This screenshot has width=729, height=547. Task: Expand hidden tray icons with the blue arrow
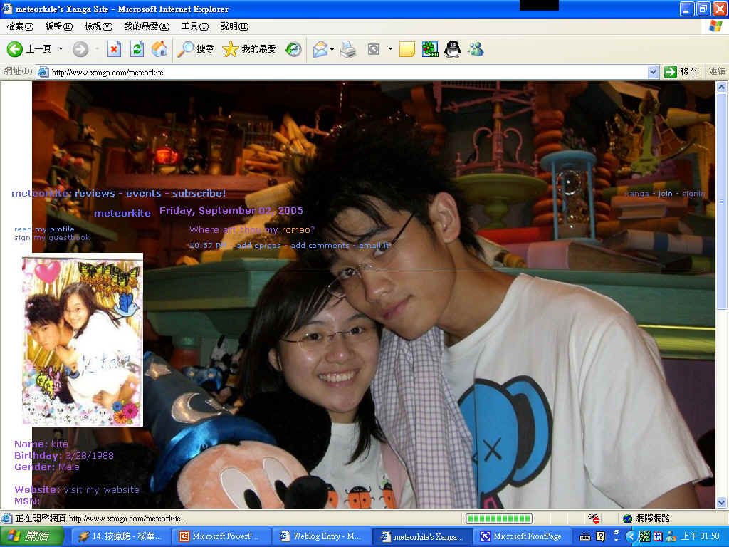coord(631,536)
